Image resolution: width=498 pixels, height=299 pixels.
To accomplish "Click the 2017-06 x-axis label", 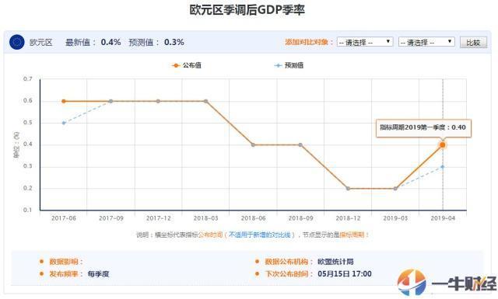I will 64,218.
